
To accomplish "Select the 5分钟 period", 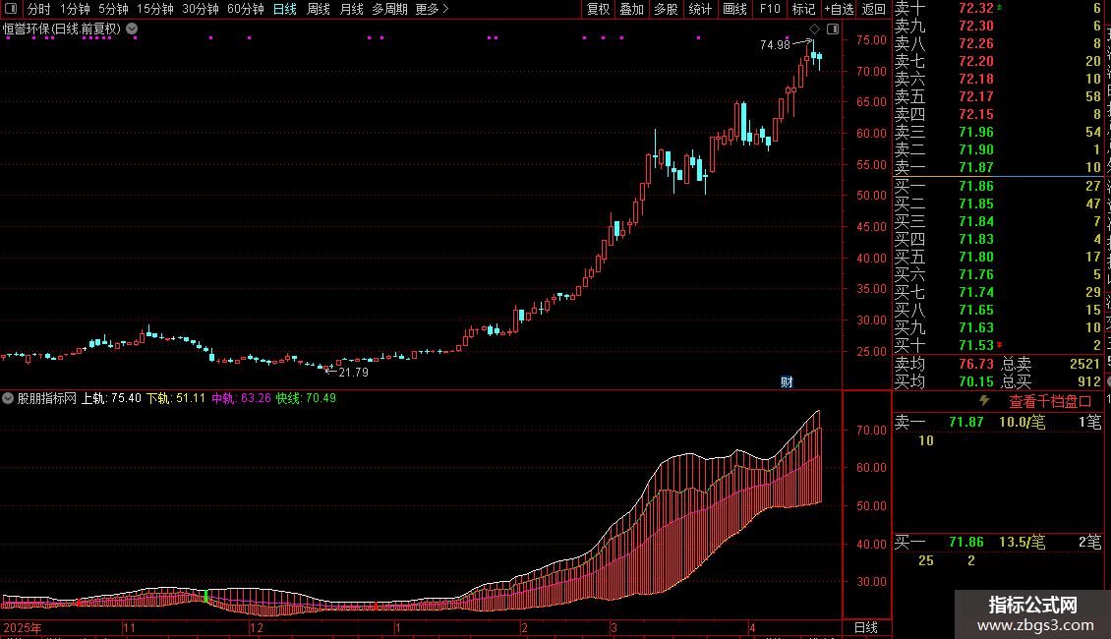I will (x=113, y=9).
